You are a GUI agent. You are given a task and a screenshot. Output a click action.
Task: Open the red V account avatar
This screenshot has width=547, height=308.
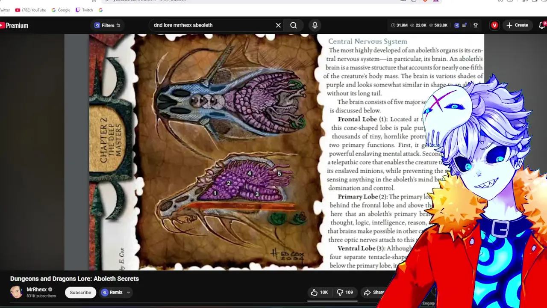(x=494, y=25)
